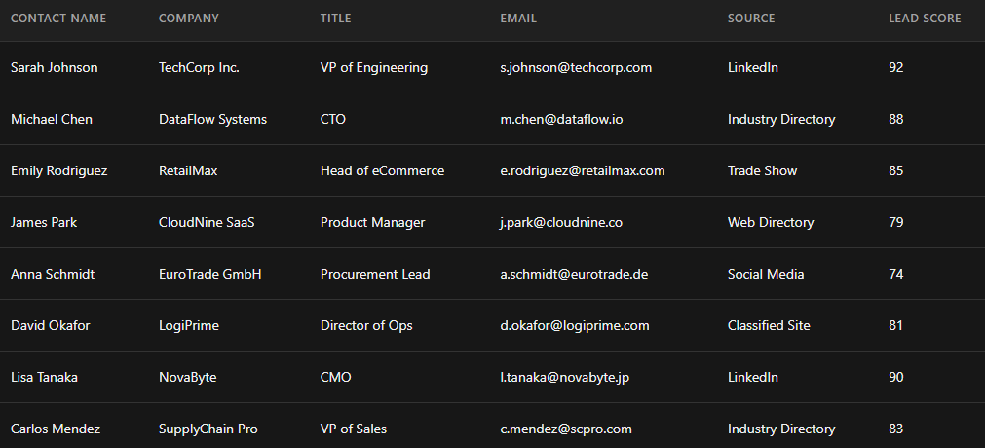This screenshot has width=985, height=448.
Task: Click email j.park@cloudnine.co
Action: 561,223
